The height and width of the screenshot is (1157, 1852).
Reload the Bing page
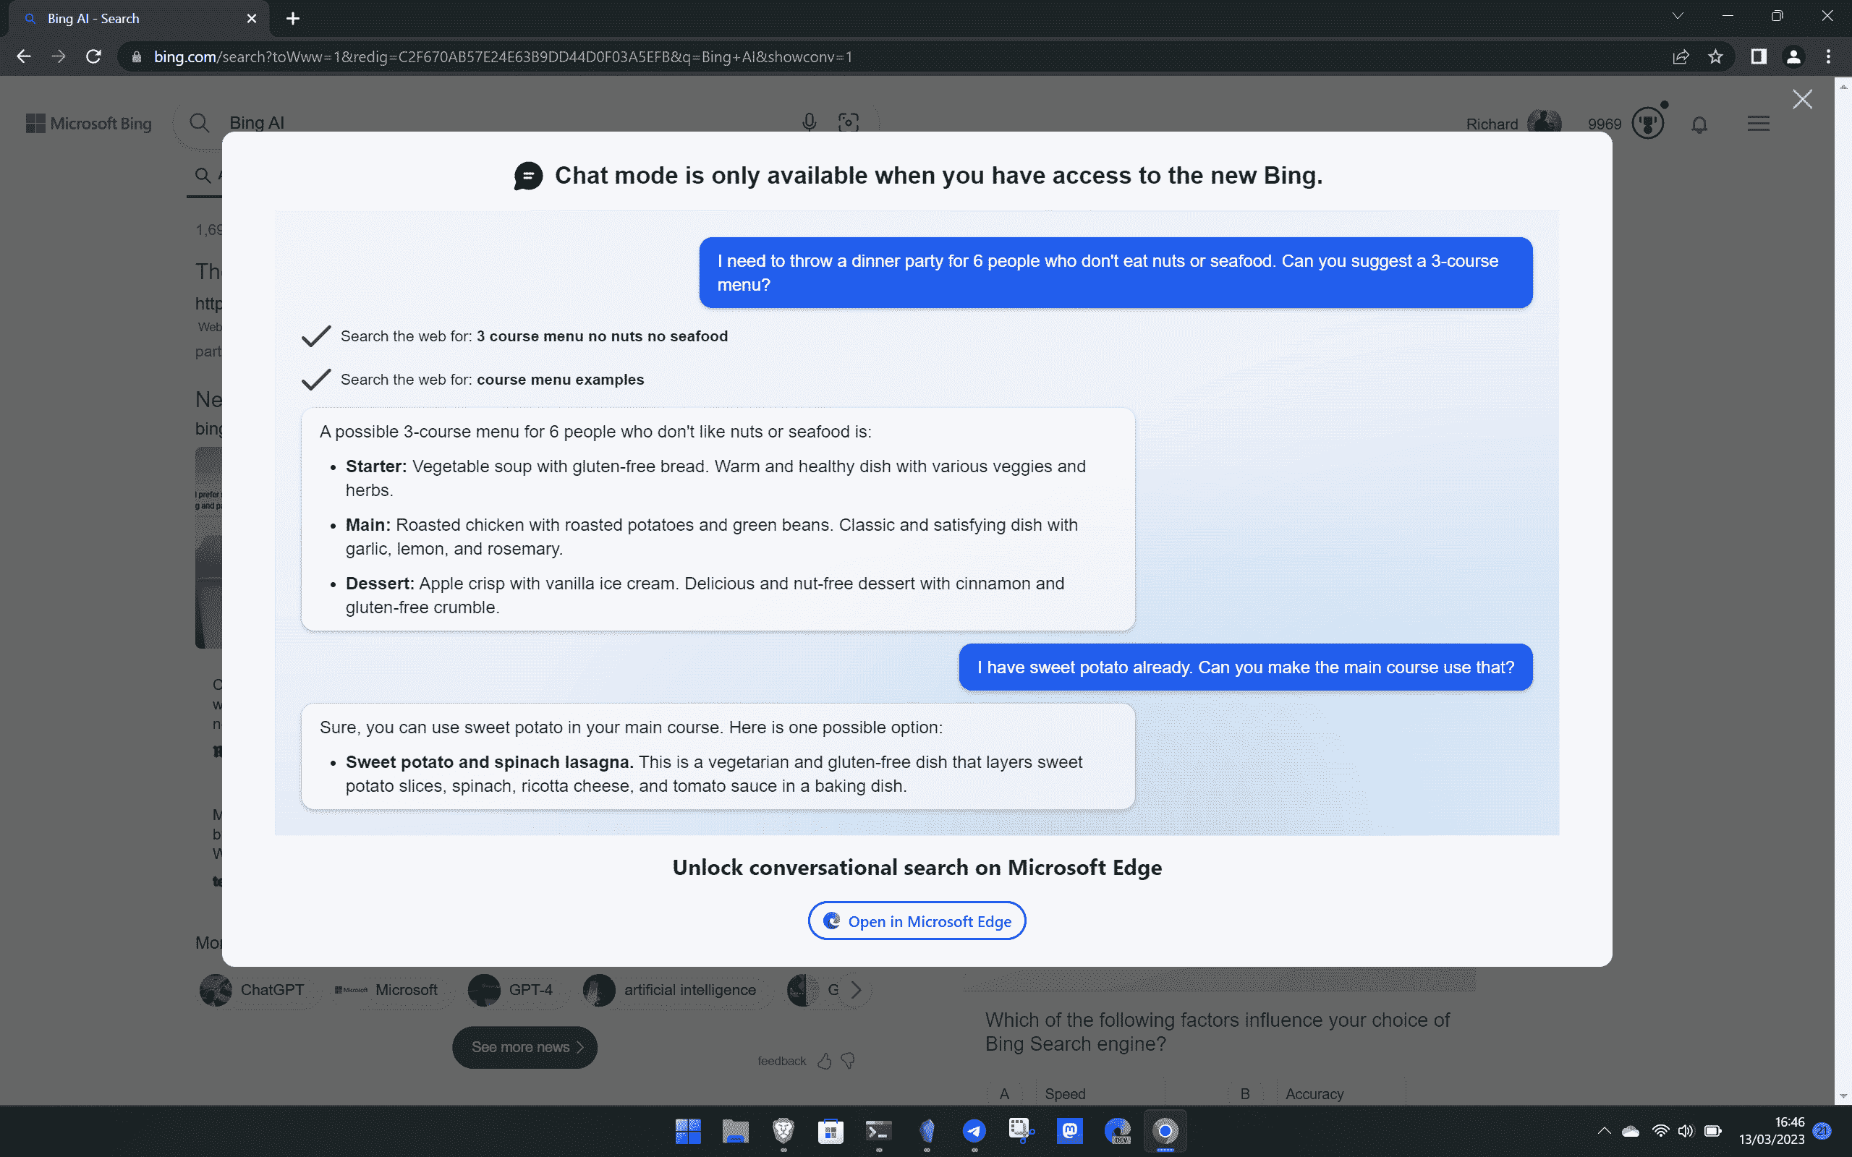coord(93,56)
